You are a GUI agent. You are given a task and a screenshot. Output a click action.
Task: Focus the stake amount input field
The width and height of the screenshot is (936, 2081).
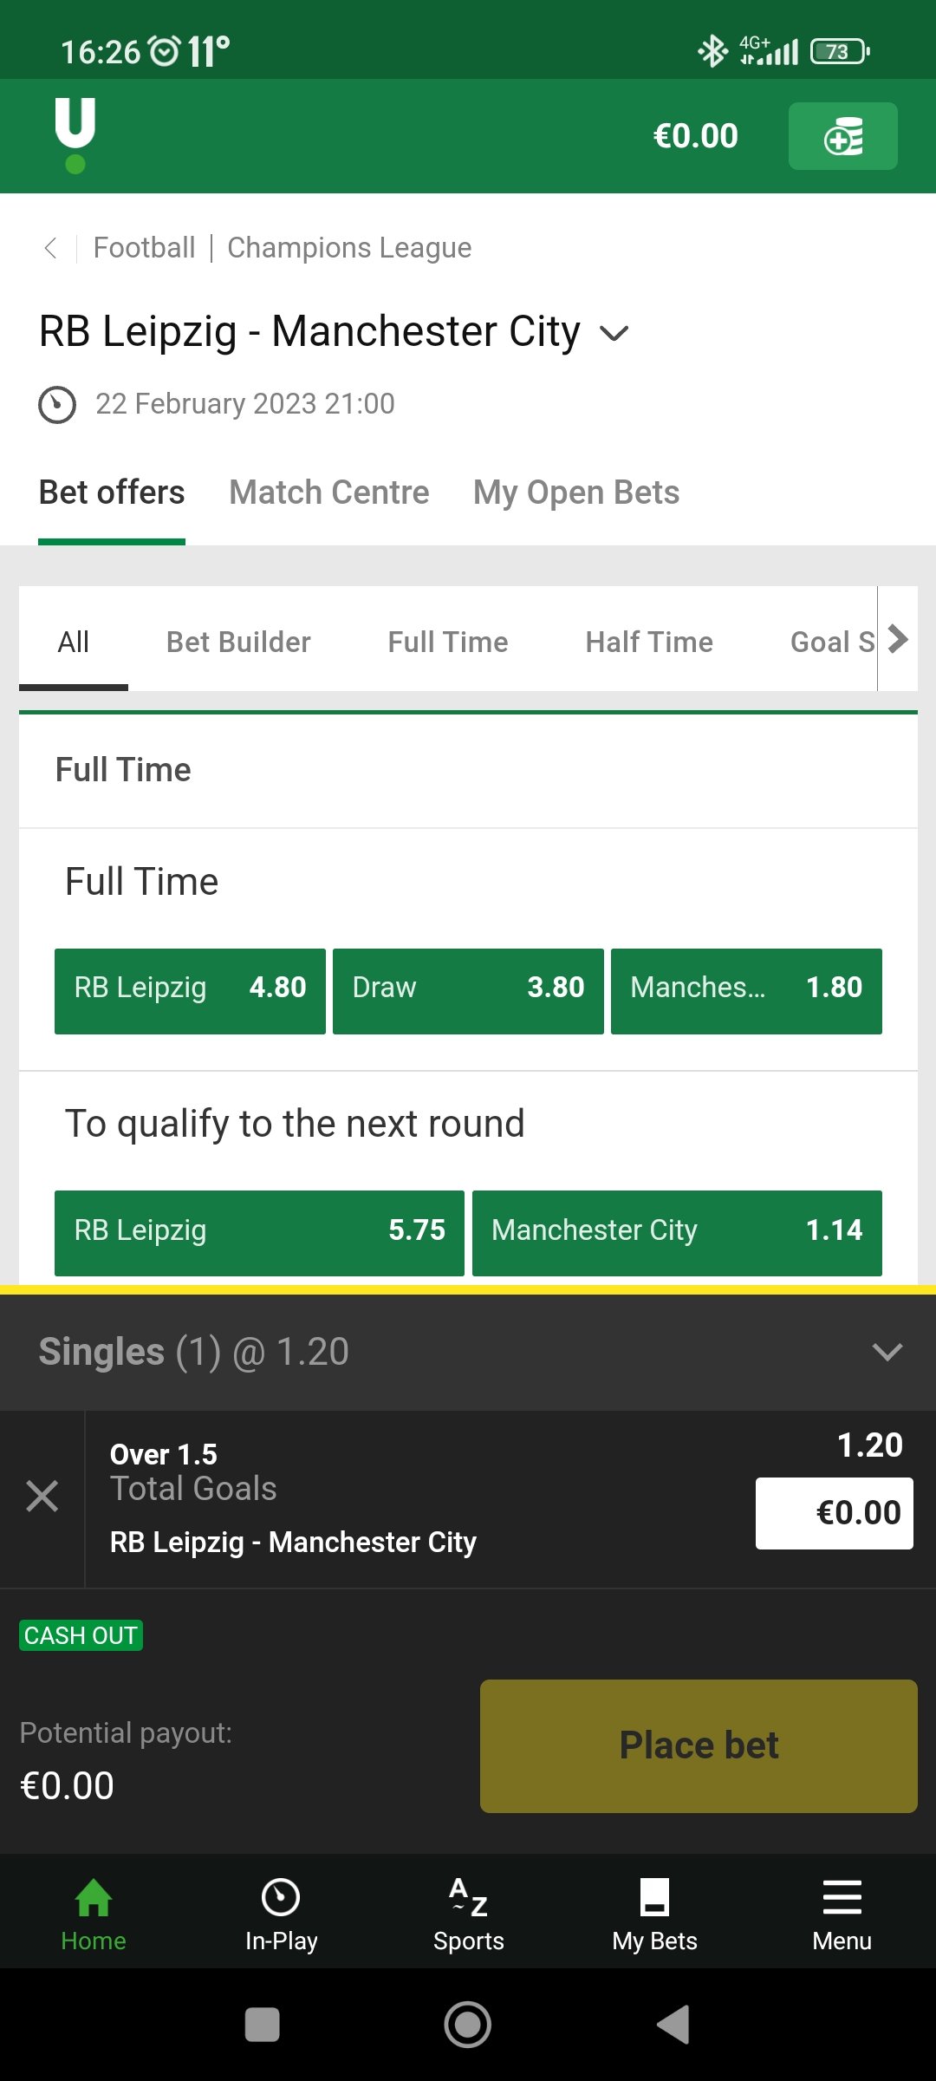pyautogui.click(x=834, y=1513)
